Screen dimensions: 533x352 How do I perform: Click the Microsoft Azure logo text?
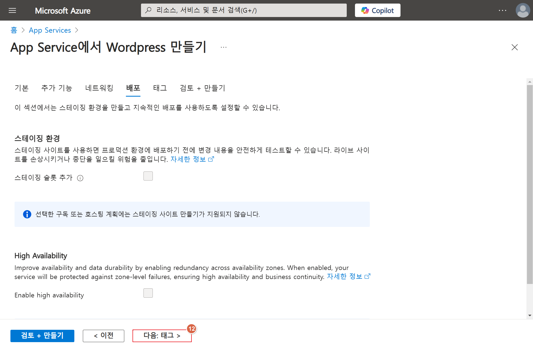(x=63, y=11)
